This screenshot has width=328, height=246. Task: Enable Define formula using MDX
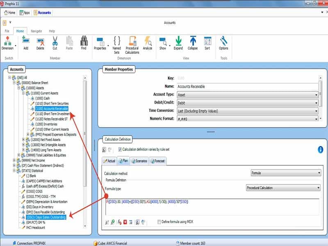(159, 221)
